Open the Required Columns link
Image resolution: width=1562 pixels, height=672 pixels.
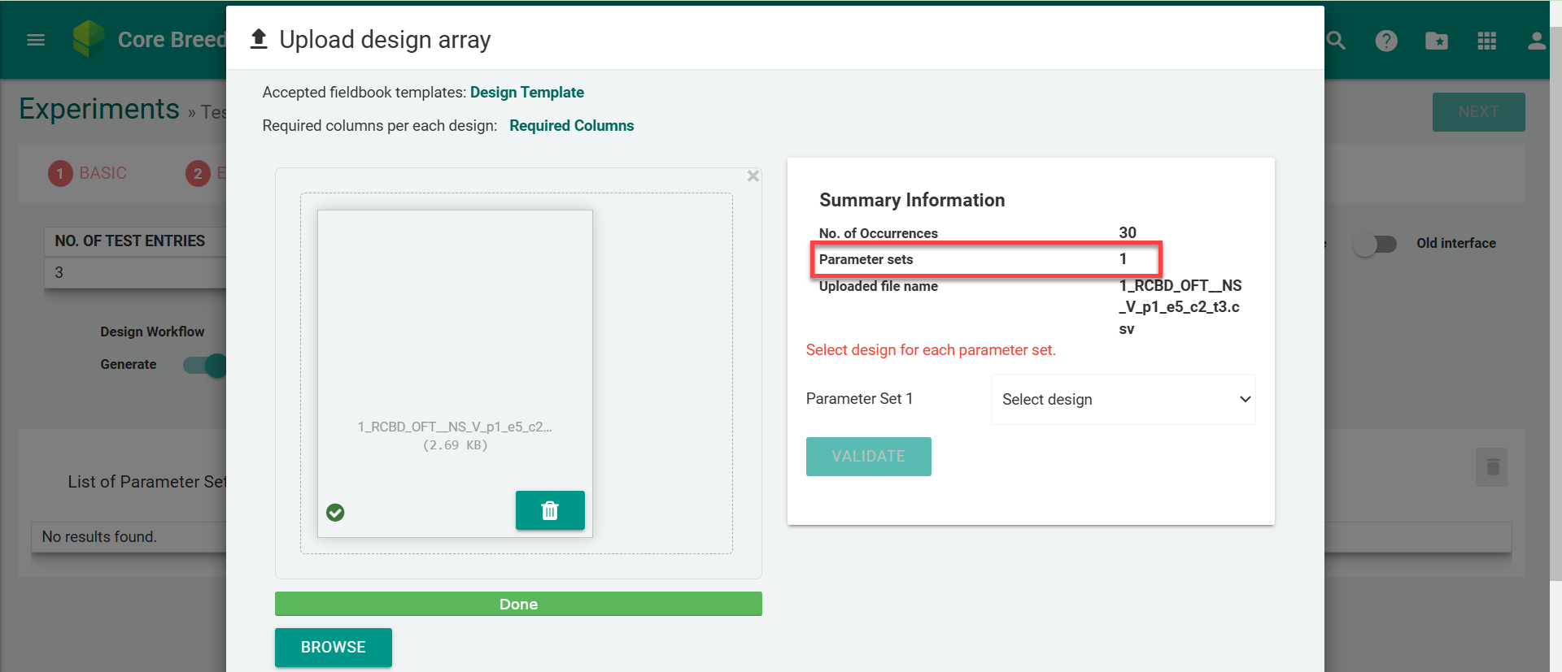(x=571, y=126)
